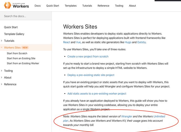Image resolution: width=181 pixels, height=132 pixels.
Task: Open Start from Scratch sidebar page
Action: click(17, 53)
